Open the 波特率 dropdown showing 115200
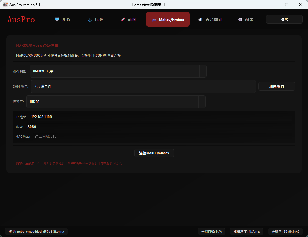Viewport: 308px width, 237px height. tap(116, 102)
